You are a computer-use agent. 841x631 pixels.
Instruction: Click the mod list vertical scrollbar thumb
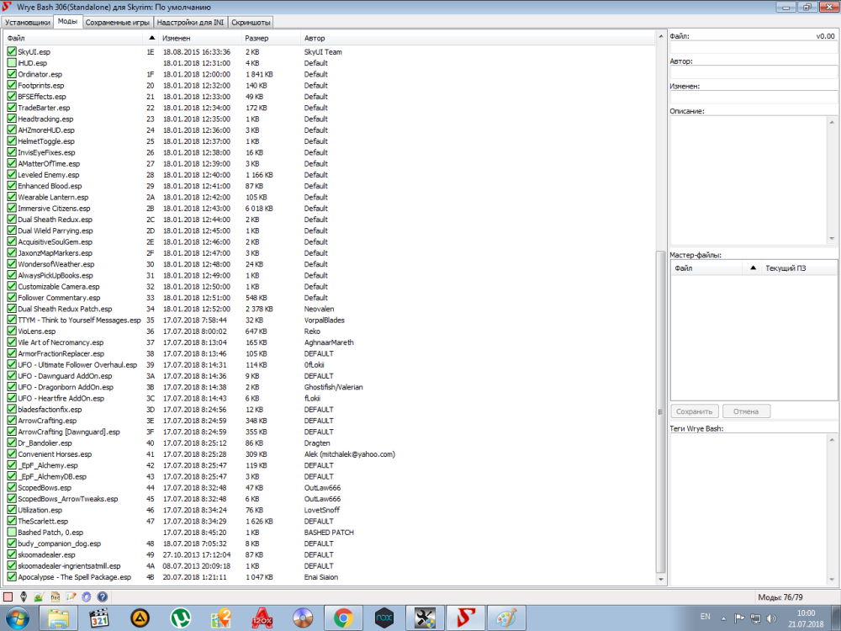(x=661, y=412)
